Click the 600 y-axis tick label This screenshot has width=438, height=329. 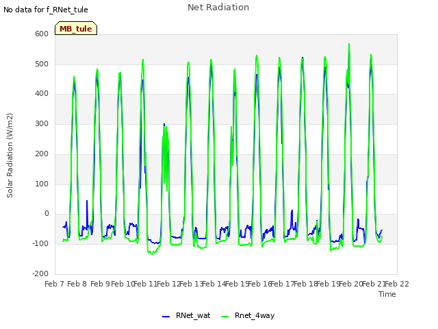[42, 34]
